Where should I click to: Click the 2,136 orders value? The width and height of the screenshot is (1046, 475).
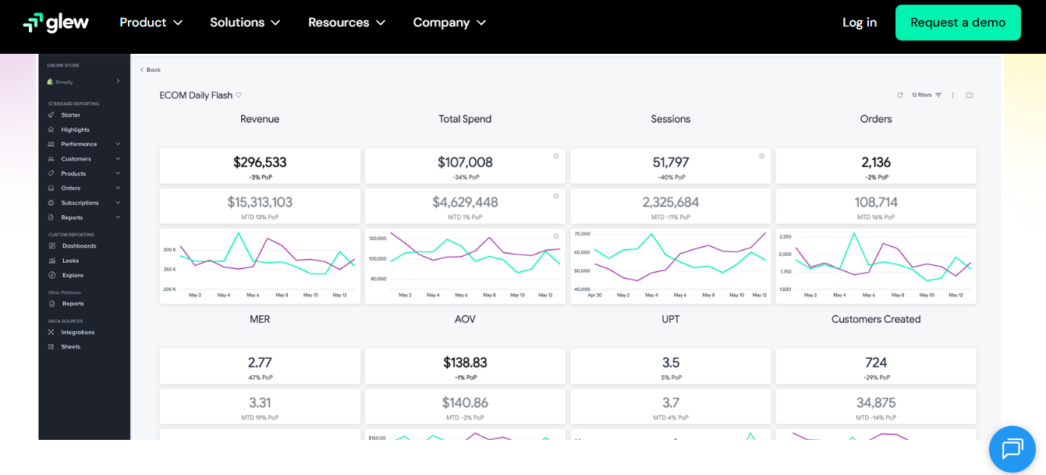click(x=876, y=162)
